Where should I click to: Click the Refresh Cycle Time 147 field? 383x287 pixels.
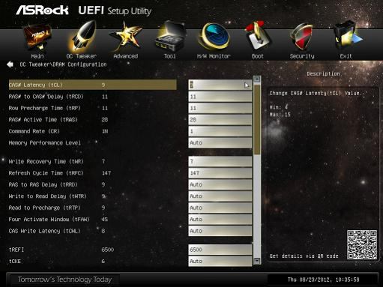[x=220, y=173]
